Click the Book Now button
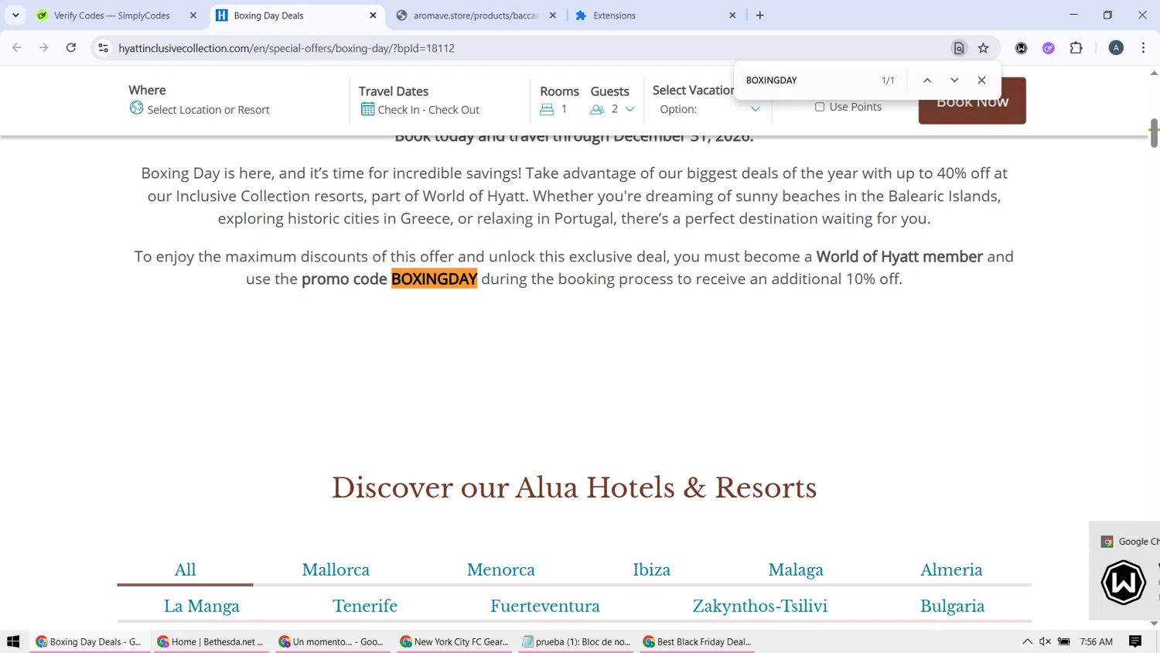This screenshot has width=1160, height=653. tap(972, 101)
